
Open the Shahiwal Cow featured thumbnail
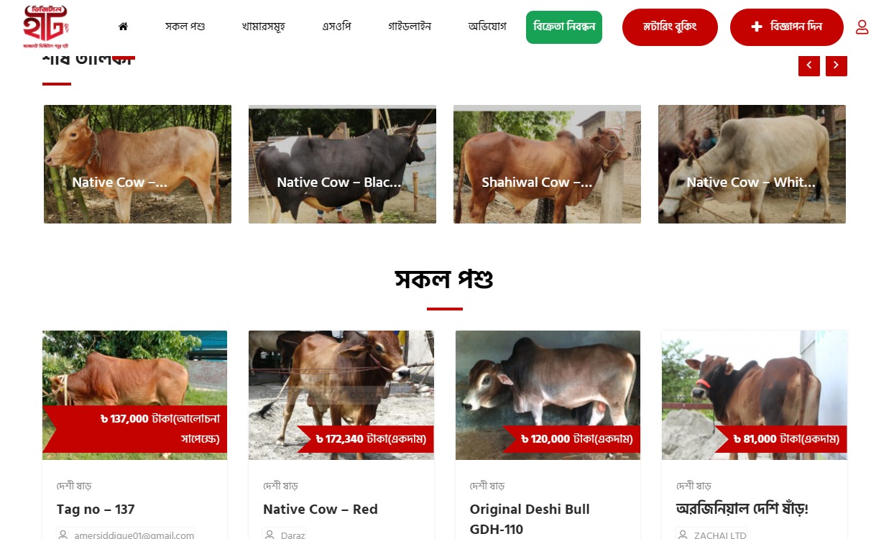pyautogui.click(x=547, y=164)
